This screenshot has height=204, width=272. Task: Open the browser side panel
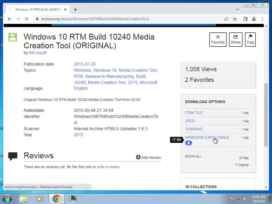pyautogui.click(x=245, y=19)
